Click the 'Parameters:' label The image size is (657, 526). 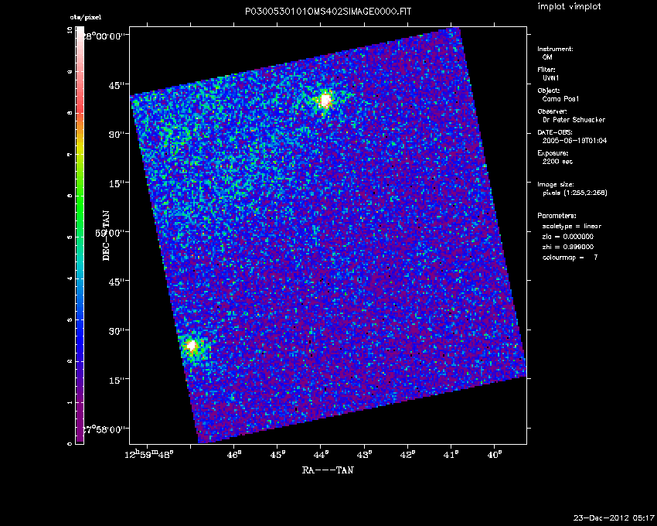point(557,216)
